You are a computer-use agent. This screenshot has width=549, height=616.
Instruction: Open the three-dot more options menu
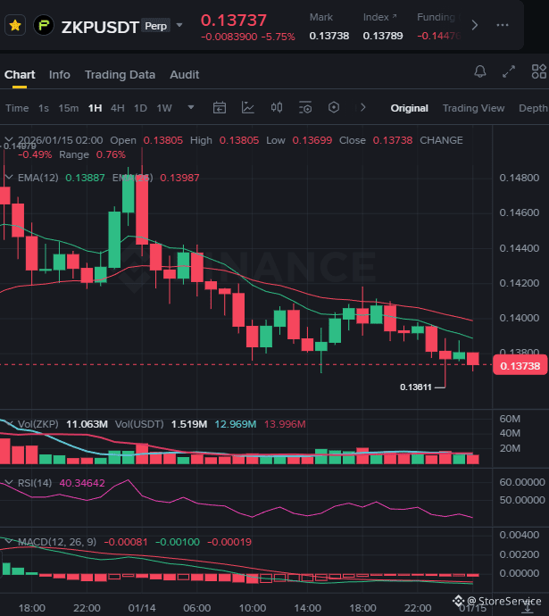(x=503, y=25)
